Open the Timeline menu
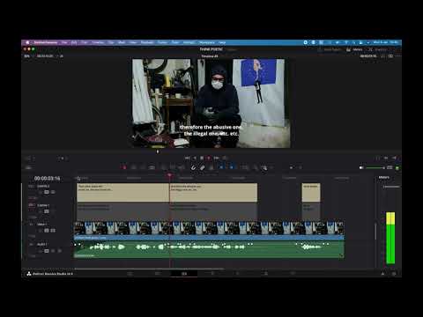The width and height of the screenshot is (423, 317). click(98, 42)
